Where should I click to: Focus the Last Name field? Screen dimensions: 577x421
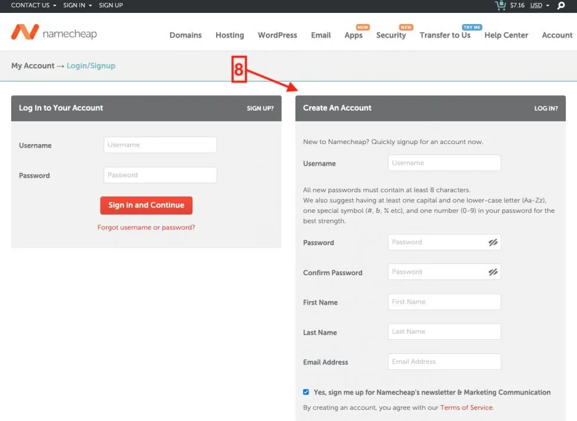[444, 332]
